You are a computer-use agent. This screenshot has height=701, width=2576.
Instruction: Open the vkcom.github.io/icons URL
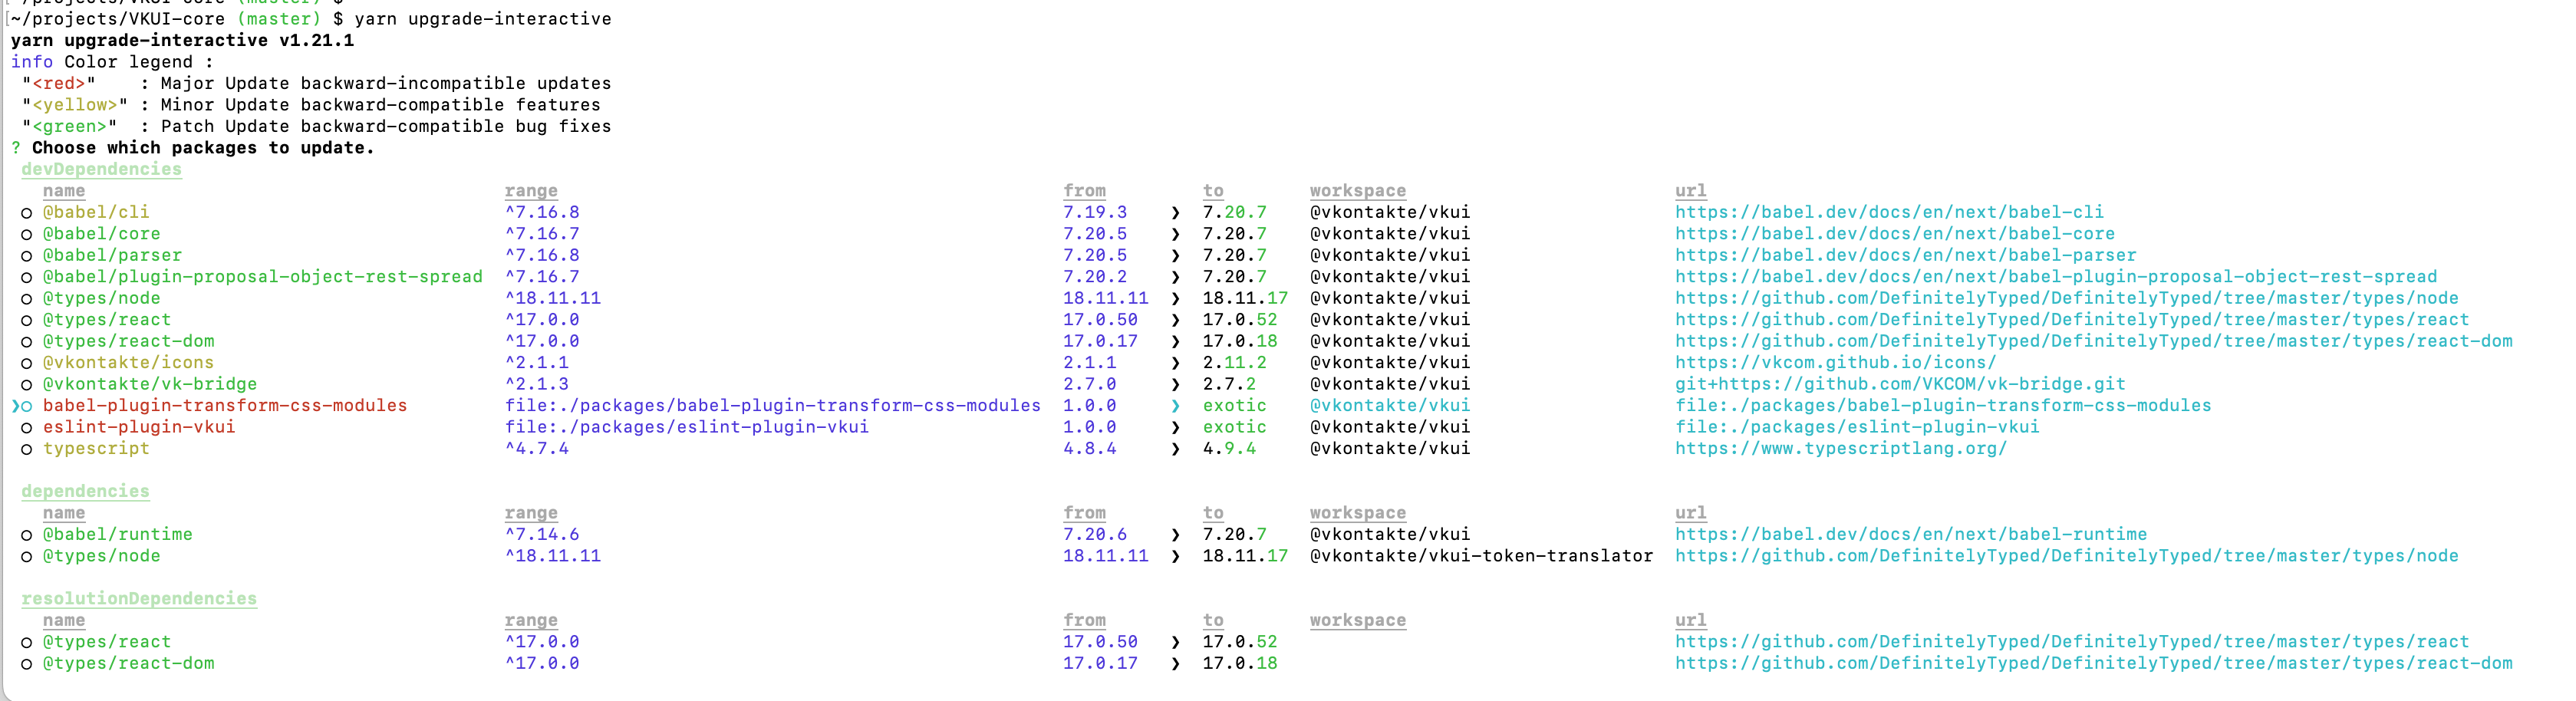point(1835,362)
